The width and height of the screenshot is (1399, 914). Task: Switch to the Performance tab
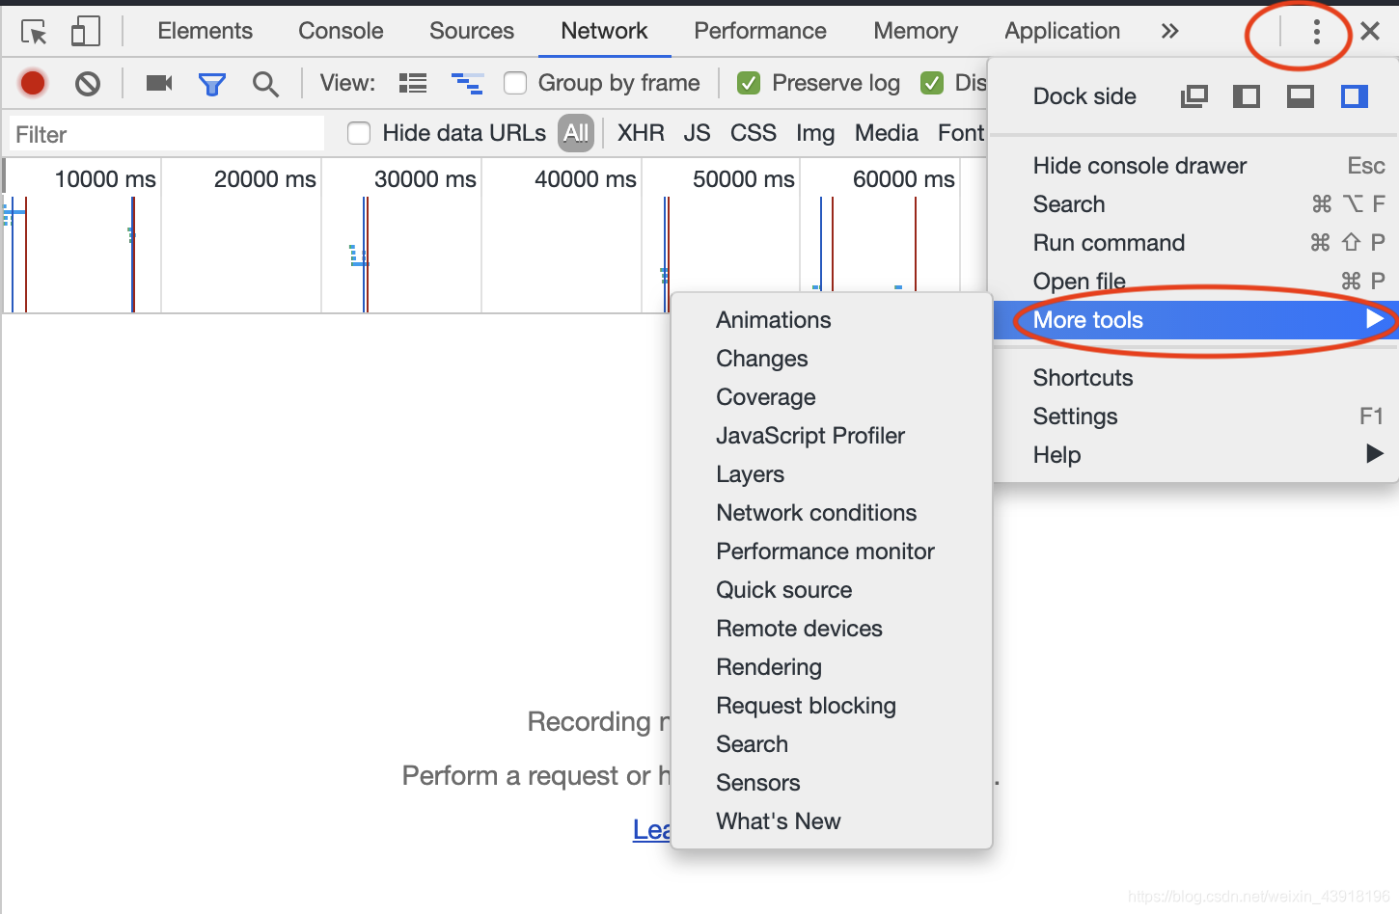760,31
